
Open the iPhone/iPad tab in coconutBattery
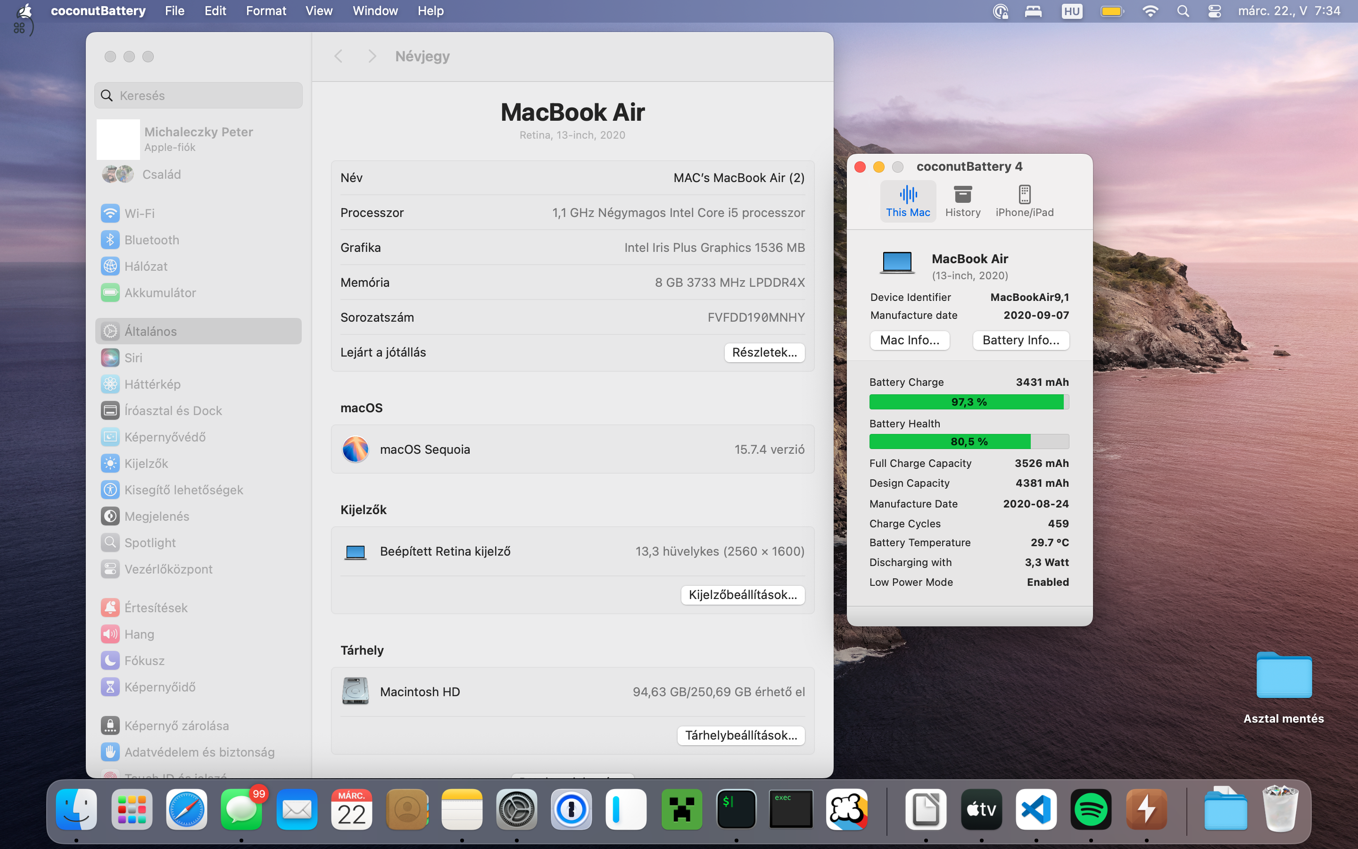[x=1025, y=200]
